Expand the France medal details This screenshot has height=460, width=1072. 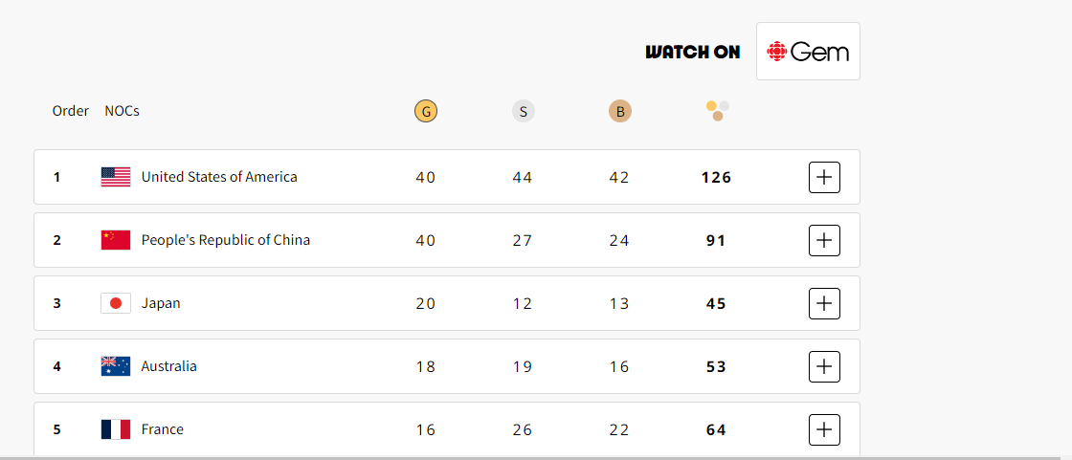coord(824,429)
